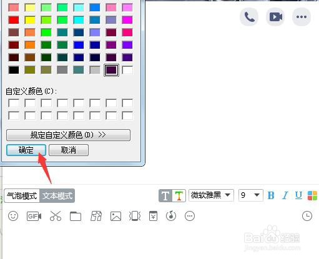319x259 pixels.
Task: Pick the olive color swatch beside black
Action: pyautogui.click(x=30, y=70)
